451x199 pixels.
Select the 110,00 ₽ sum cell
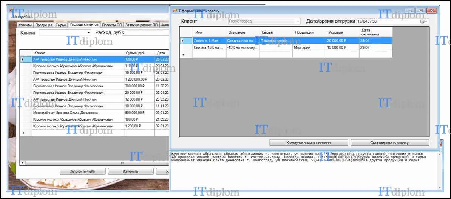point(139,66)
